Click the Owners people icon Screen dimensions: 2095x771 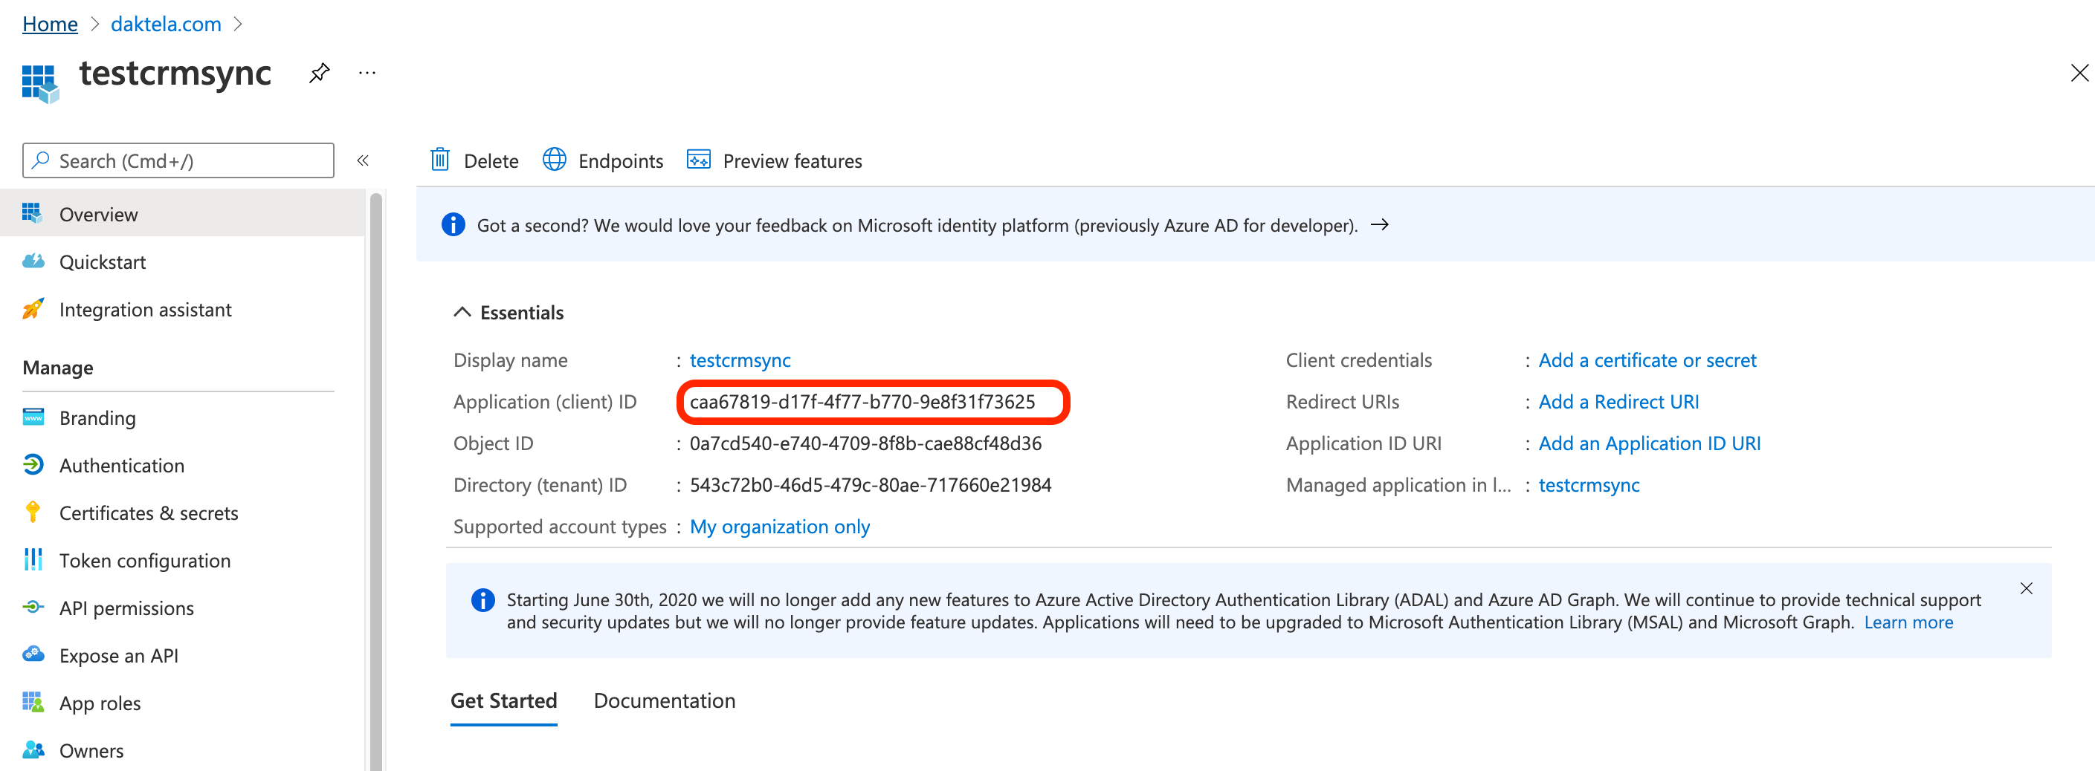pyautogui.click(x=33, y=749)
